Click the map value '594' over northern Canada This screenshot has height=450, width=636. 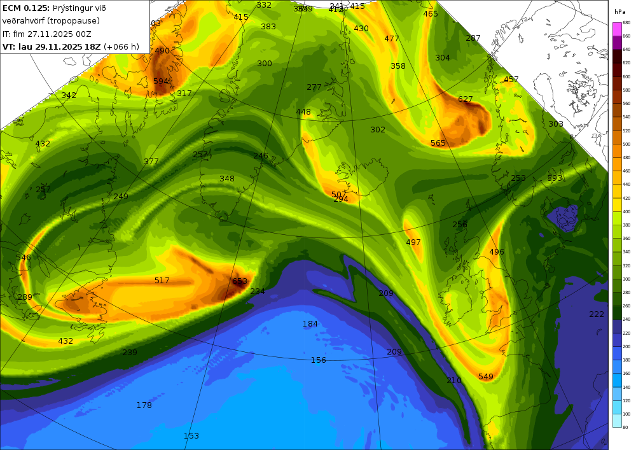161,81
